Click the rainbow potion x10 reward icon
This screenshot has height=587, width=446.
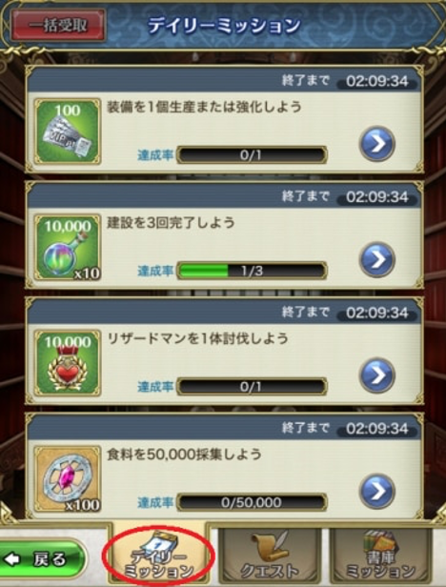click(x=68, y=247)
